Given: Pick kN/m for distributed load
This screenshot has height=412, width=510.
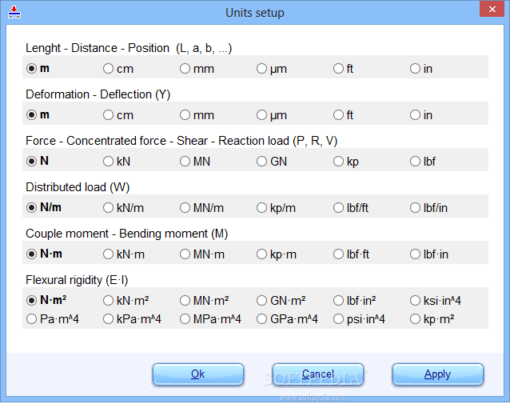Looking at the screenshot, I should [123, 208].
